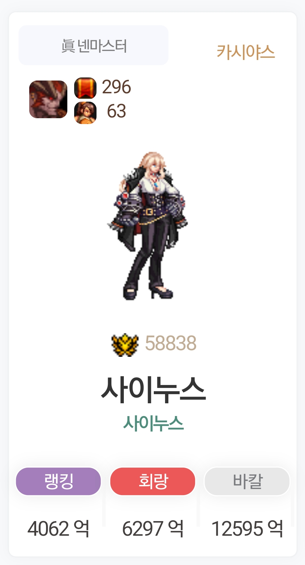Viewport: 305px width, 565px height.
Task: Click the number 63 next to girl icon
Action: click(117, 111)
